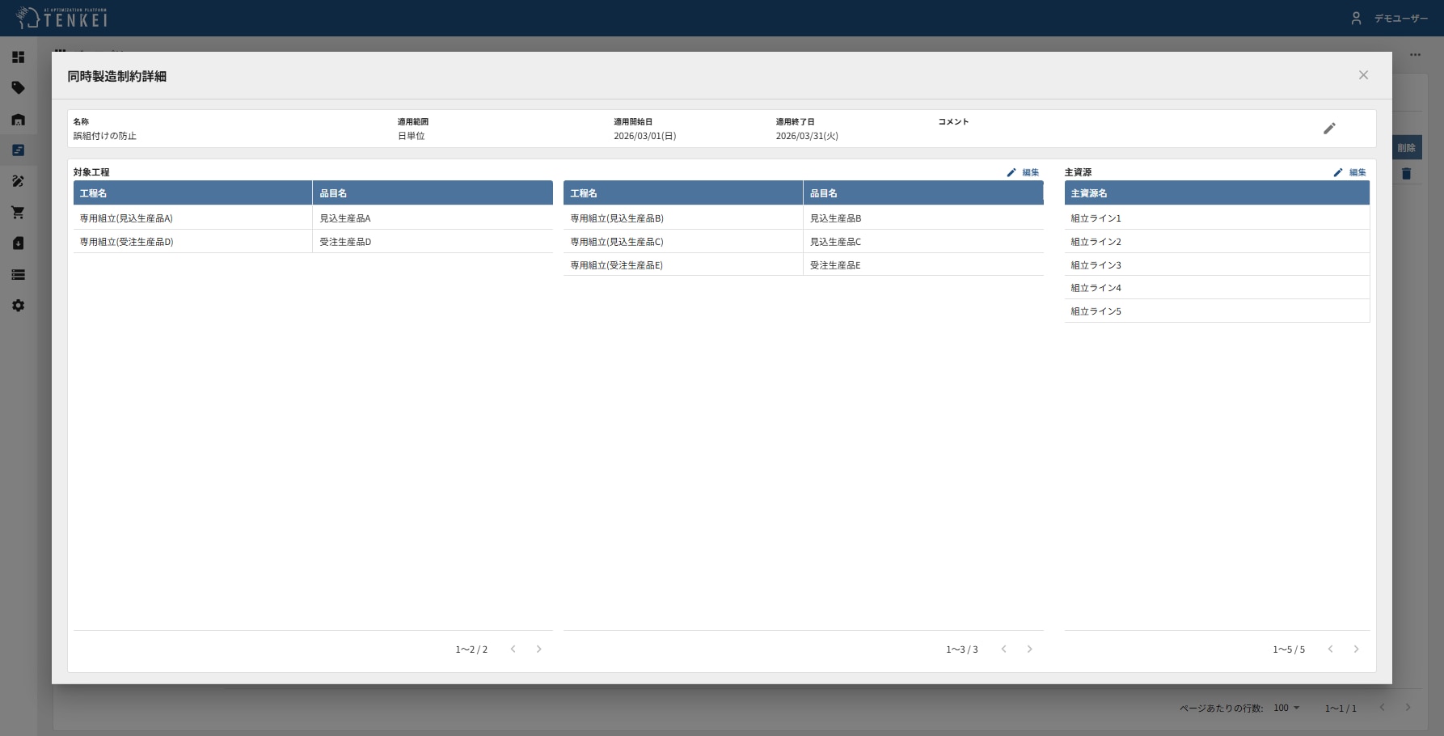Screen dimensions: 1444x736
Task: Go to next page of 主資源 table
Action: click(1357, 649)
